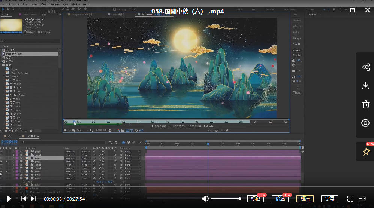Go to the previous video

(x=23, y=199)
